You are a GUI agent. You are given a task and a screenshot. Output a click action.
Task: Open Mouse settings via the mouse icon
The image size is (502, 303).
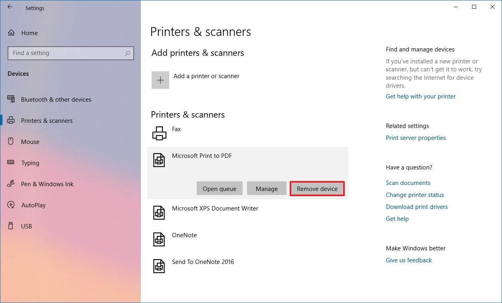10,142
